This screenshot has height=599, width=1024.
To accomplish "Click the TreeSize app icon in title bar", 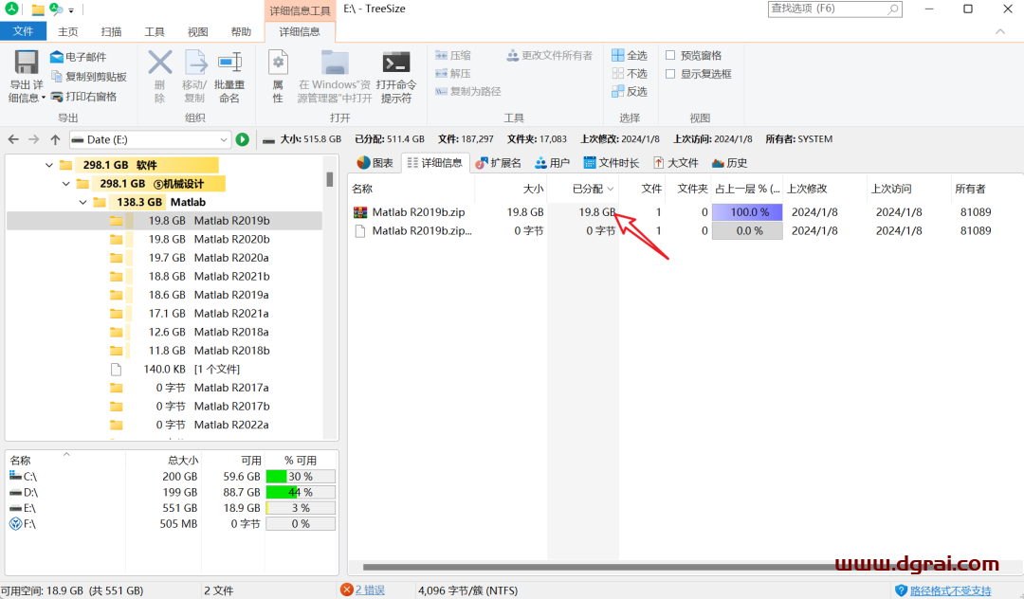I will click(x=11, y=9).
